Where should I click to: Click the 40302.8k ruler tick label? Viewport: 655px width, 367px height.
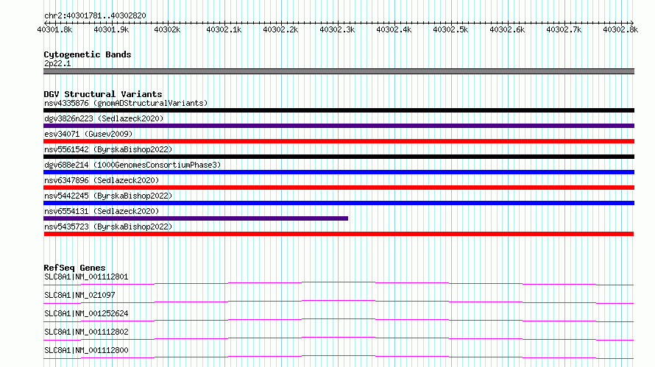coord(620,29)
